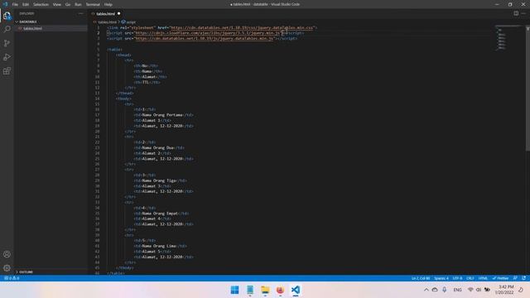The height and width of the screenshot is (298, 530).
Task: Open the View menu
Action: point(57,4)
